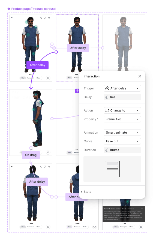156x238 pixels.
Task: Click the Duration field showing 100ms
Action: [x=122, y=150]
